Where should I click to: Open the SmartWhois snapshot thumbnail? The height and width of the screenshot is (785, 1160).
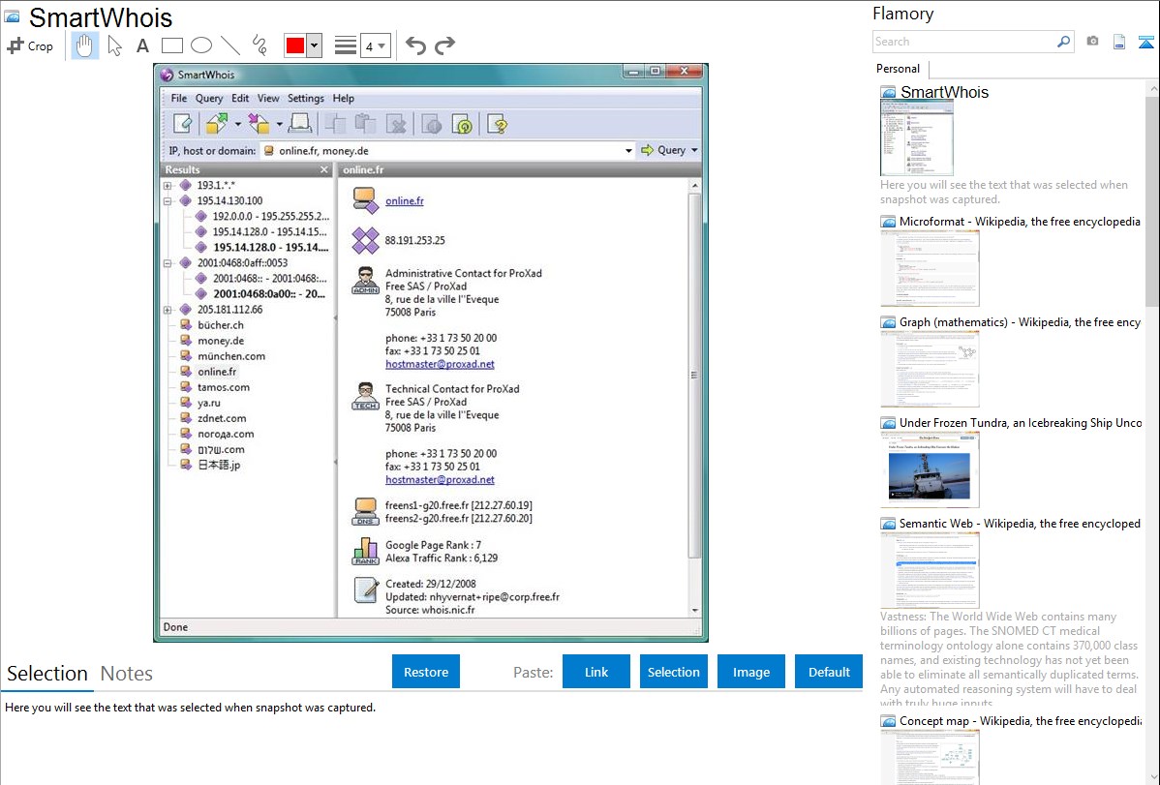coord(917,138)
